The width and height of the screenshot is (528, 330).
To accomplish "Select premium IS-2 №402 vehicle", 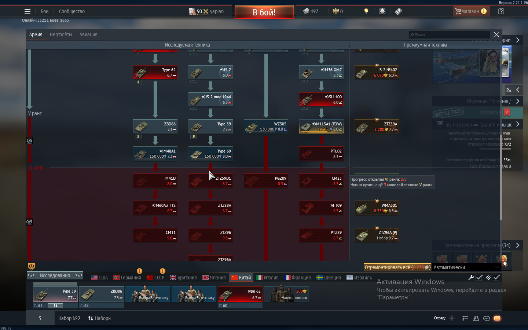I will (377, 72).
